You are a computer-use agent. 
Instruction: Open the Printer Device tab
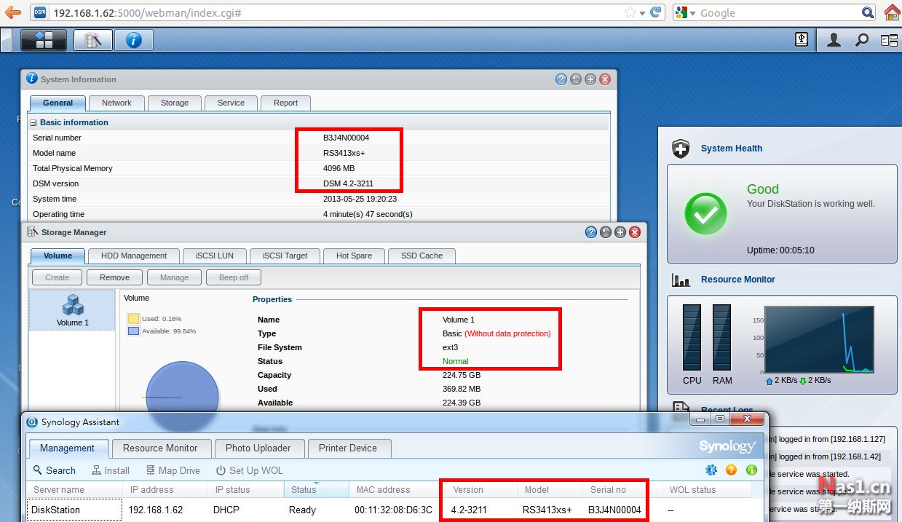click(x=348, y=448)
